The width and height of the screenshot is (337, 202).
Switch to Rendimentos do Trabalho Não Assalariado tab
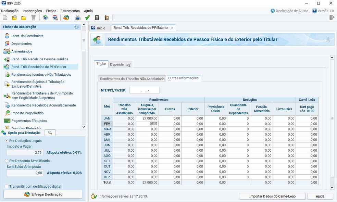132,79
